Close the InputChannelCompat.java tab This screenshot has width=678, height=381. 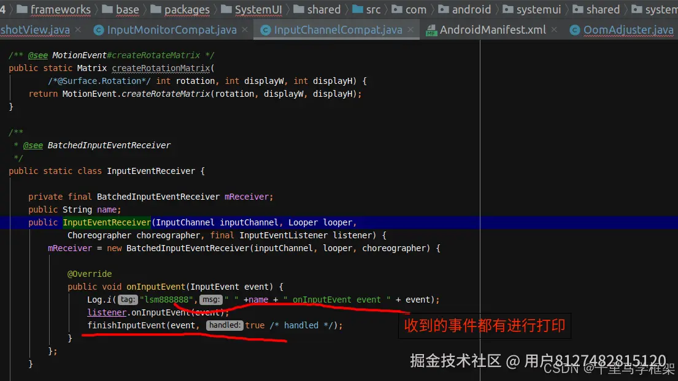pos(410,29)
